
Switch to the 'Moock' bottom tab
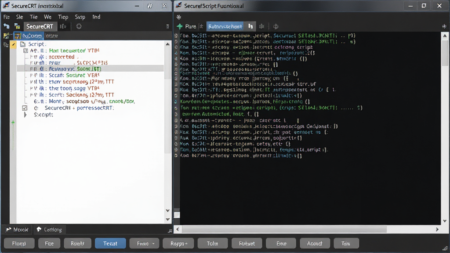pyautogui.click(x=17, y=229)
